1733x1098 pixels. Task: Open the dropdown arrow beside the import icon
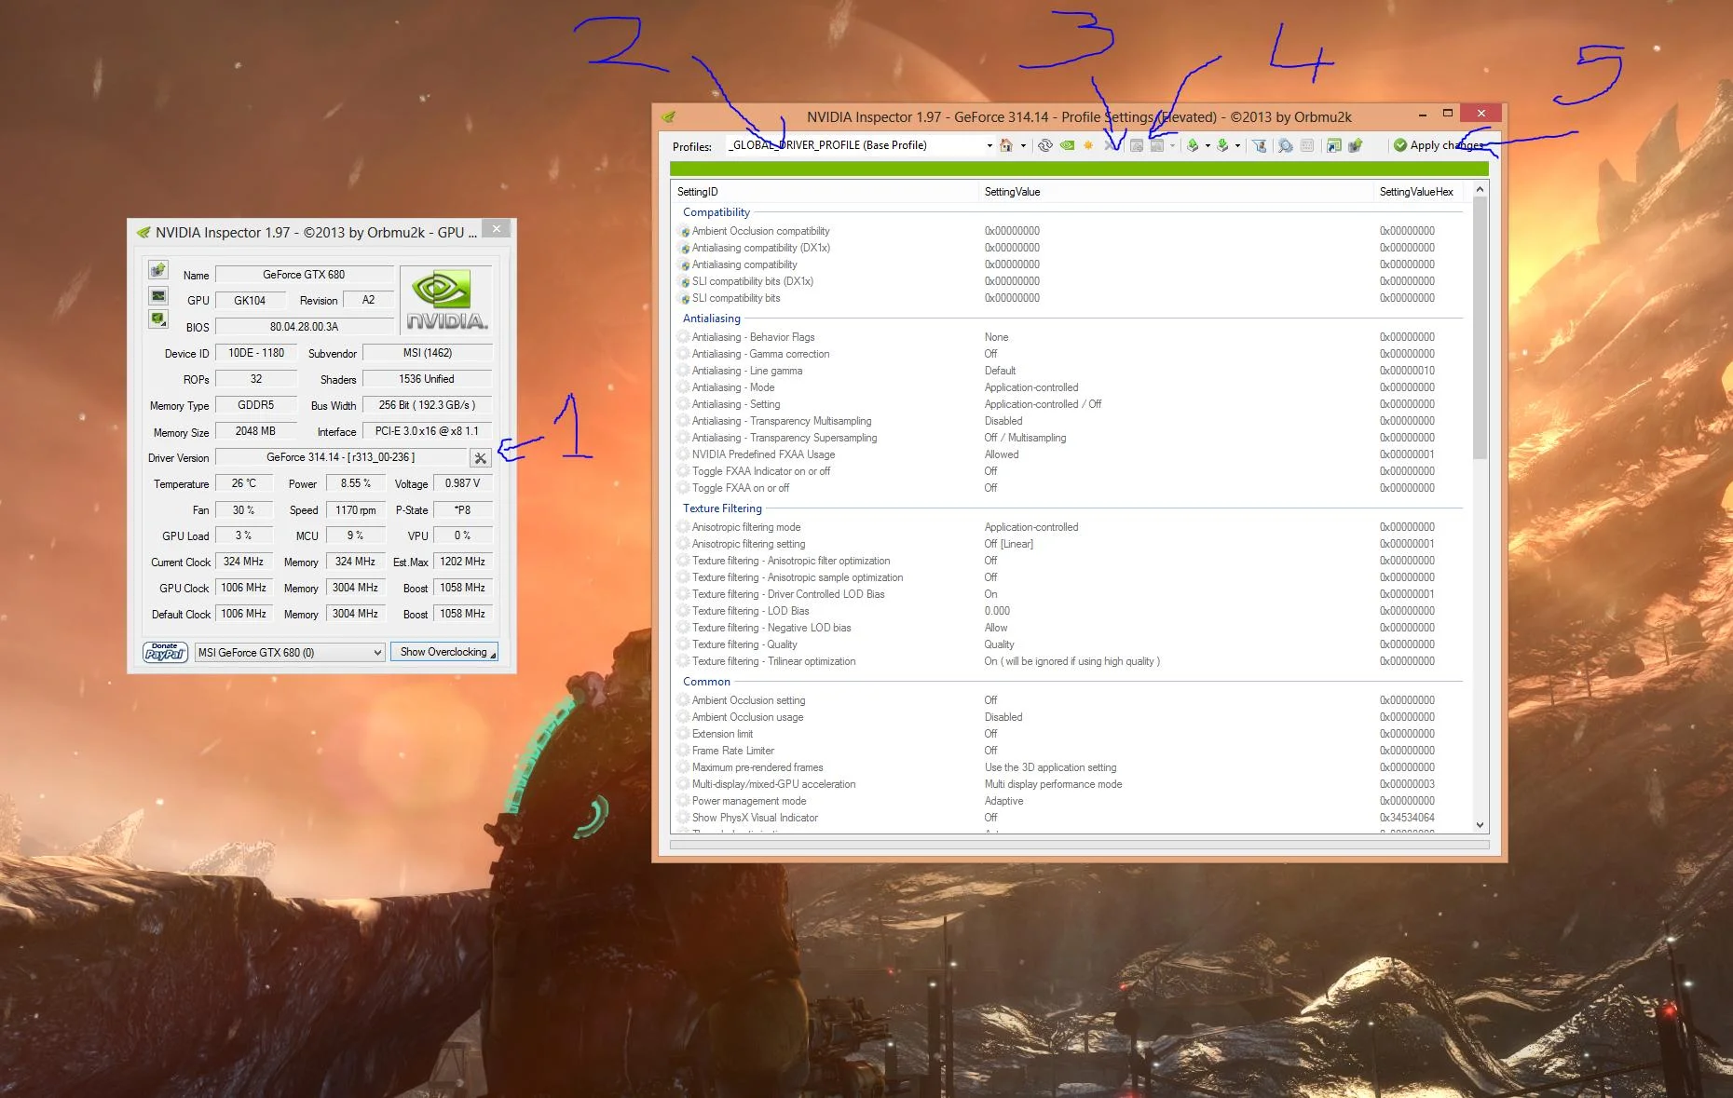(1237, 146)
